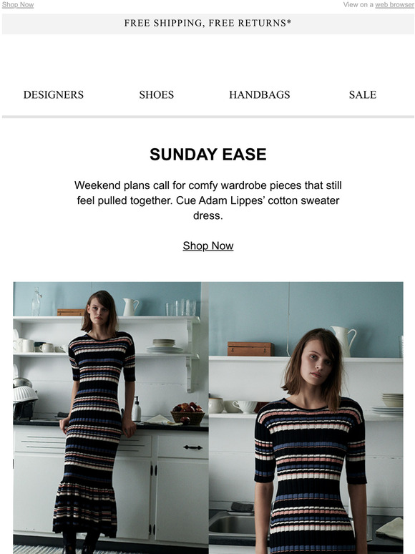The width and height of the screenshot is (415, 554).
Task: Click the wooden box on right photo shelf
Action: pyautogui.click(x=250, y=349)
